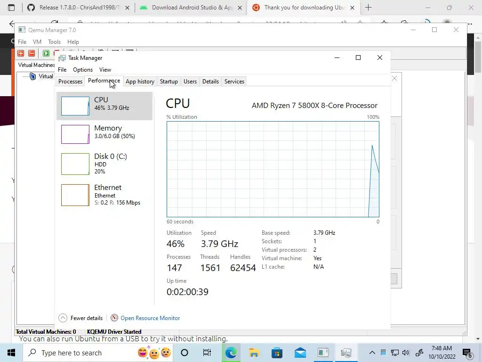Click the 46% utilization value

(176, 244)
